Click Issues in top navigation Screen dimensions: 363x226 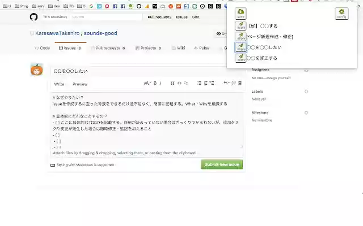click(181, 17)
